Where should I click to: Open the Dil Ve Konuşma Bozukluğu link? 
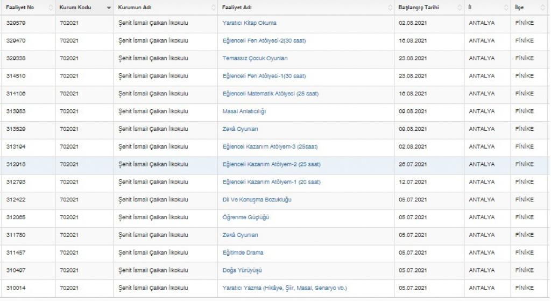click(257, 200)
